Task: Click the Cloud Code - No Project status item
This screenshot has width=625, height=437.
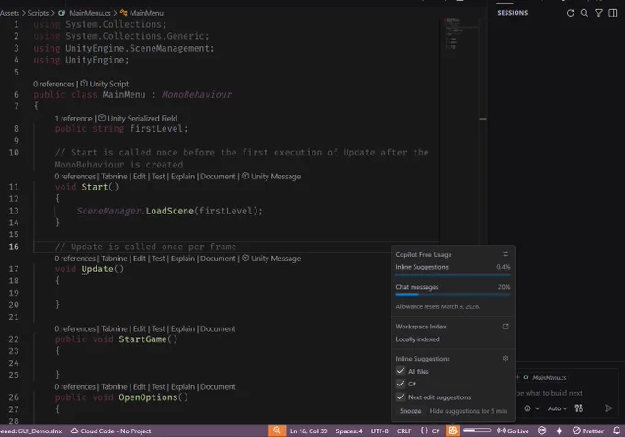Action: 111,431
